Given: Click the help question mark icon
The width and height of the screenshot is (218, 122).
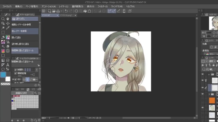Looking at the screenshot, I should [130, 11].
